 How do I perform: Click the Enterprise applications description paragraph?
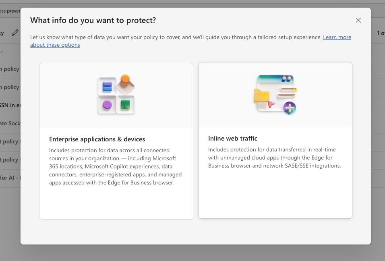(x=116, y=166)
